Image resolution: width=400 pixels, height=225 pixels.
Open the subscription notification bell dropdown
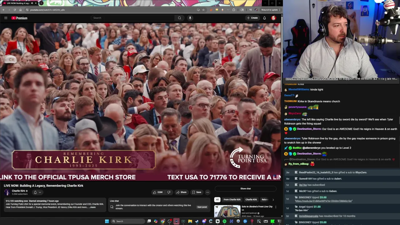click(x=37, y=192)
